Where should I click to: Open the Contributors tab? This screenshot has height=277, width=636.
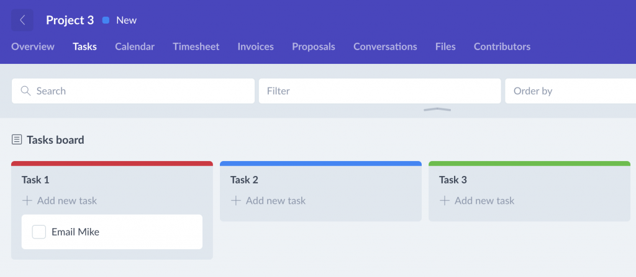502,46
